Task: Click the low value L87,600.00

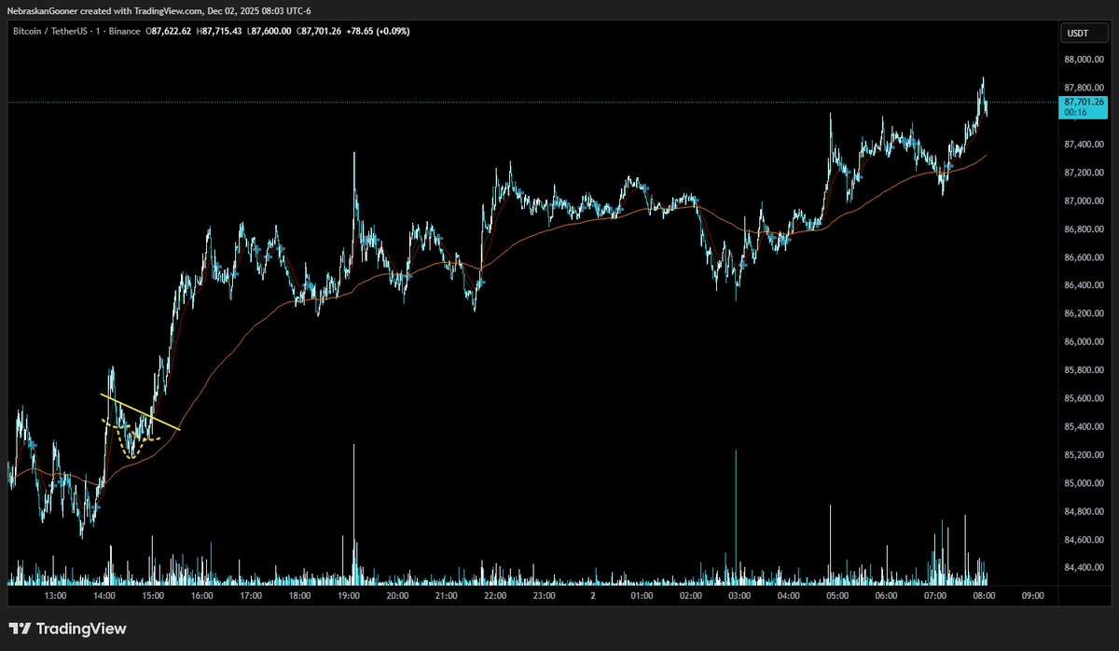Action: point(271,31)
